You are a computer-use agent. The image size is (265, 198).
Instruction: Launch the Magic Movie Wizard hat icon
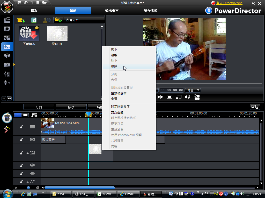coord(7,118)
